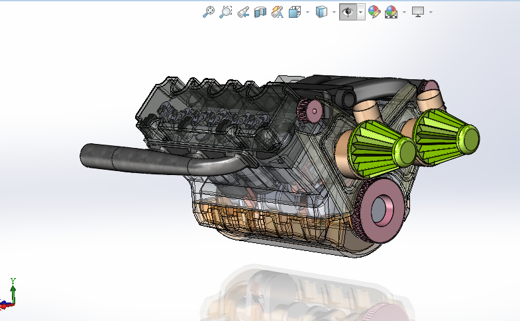The width and height of the screenshot is (520, 321).
Task: Expand the Apply Scene dropdown arrow
Action: point(404,13)
